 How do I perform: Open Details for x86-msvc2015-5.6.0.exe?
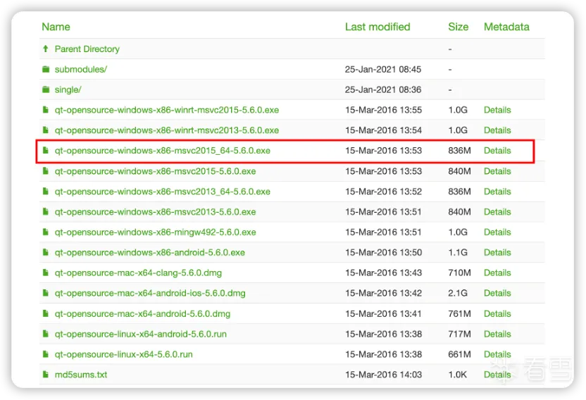[x=497, y=171]
